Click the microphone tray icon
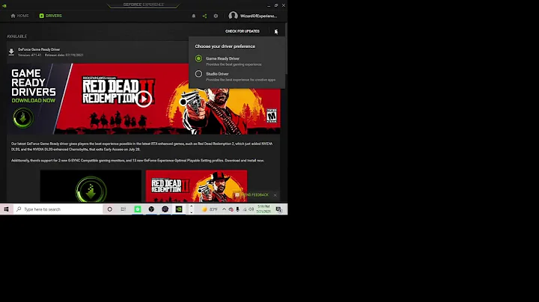 pos(237,209)
